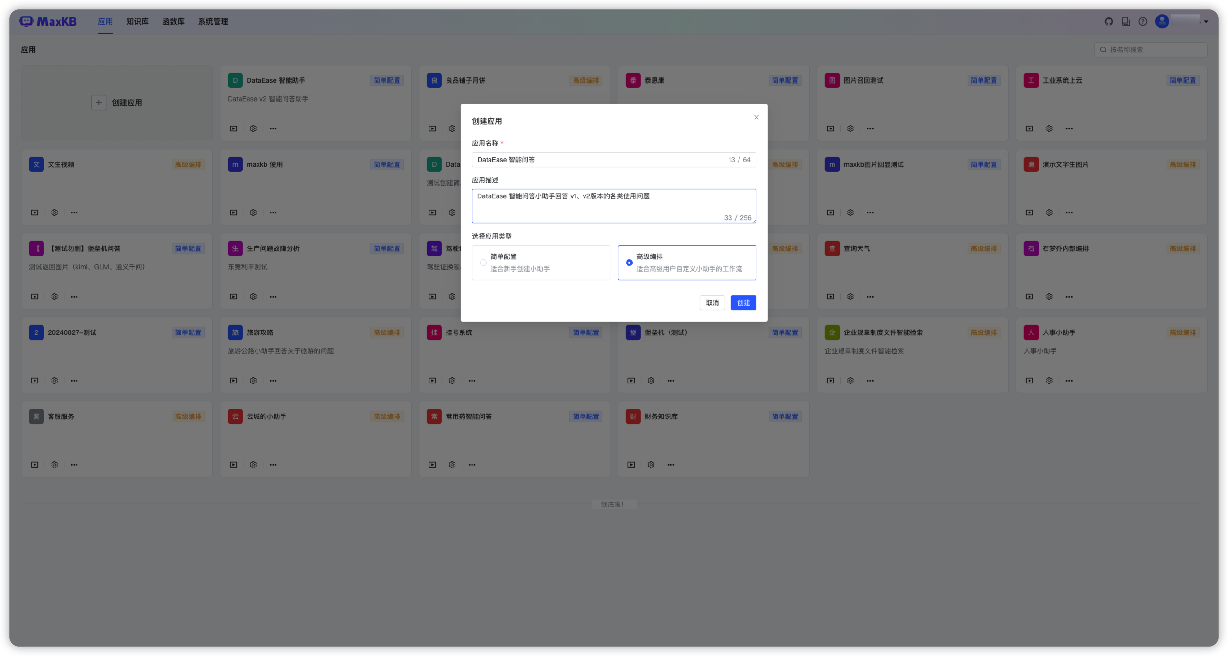Switch to the 知识库 tab

click(137, 21)
